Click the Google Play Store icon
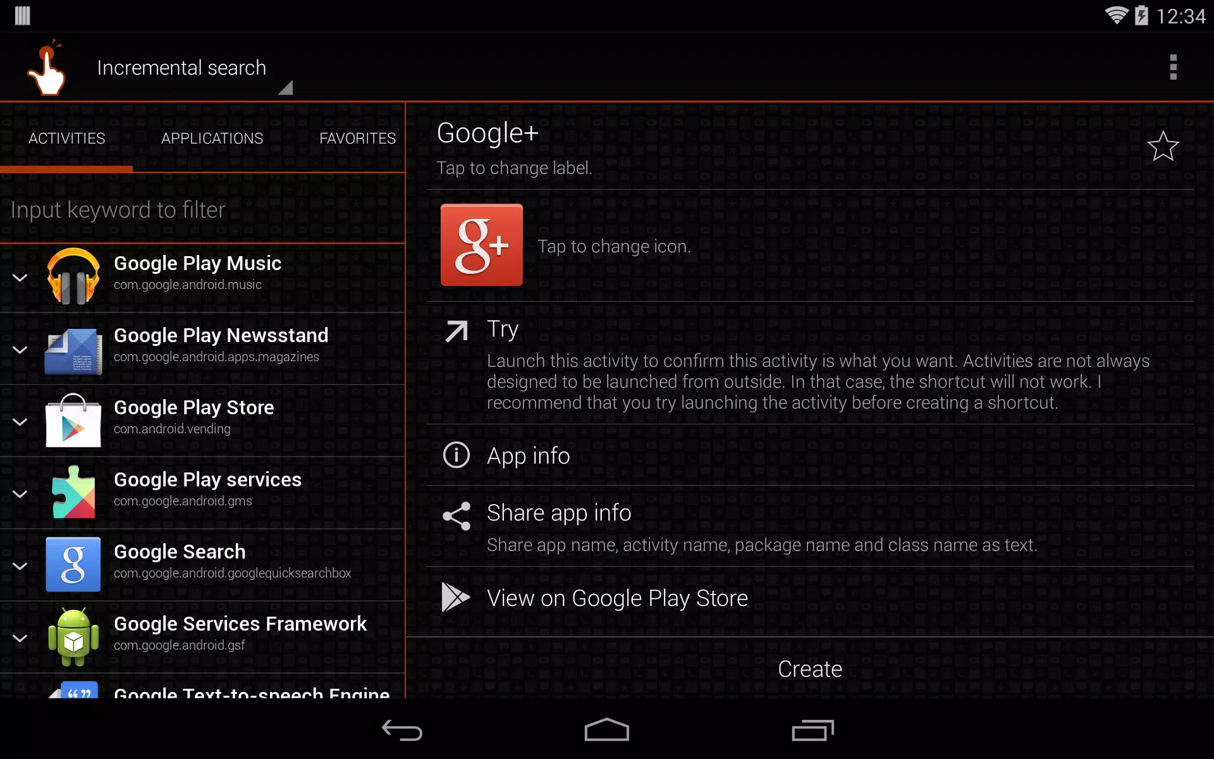Screen dimensions: 1214x759 click(73, 419)
